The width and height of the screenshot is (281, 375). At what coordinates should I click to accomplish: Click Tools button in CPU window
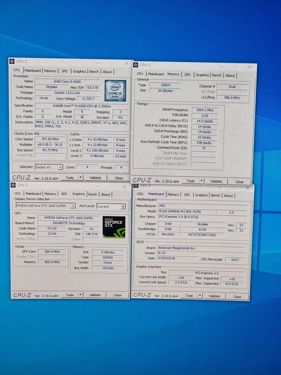(70, 178)
